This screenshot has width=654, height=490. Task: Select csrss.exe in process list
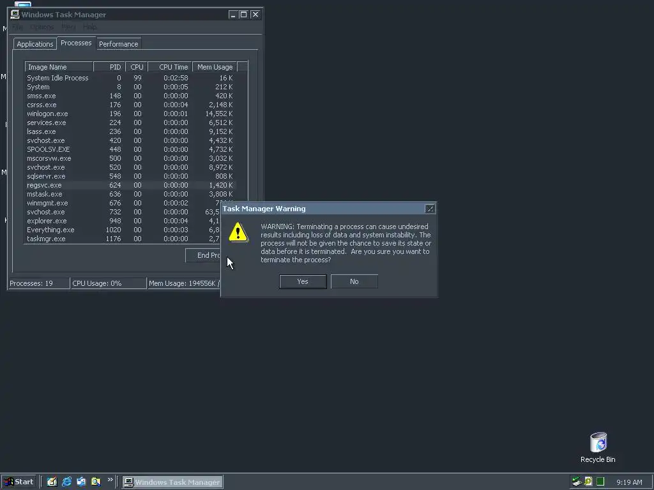130,105
